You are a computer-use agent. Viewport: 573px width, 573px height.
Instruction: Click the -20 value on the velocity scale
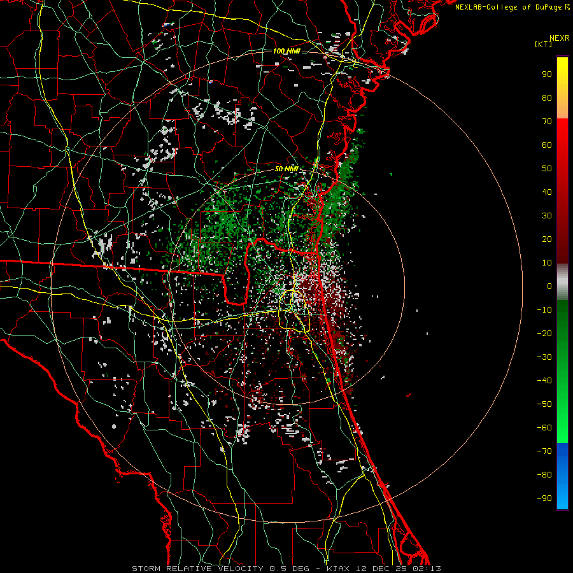[x=544, y=334]
